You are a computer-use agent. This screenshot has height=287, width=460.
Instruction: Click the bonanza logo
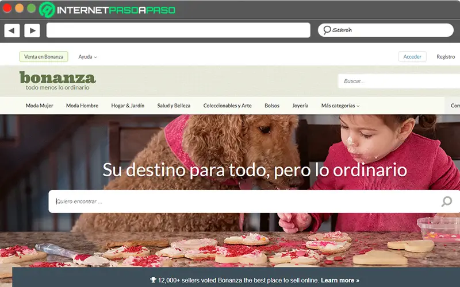click(x=57, y=77)
